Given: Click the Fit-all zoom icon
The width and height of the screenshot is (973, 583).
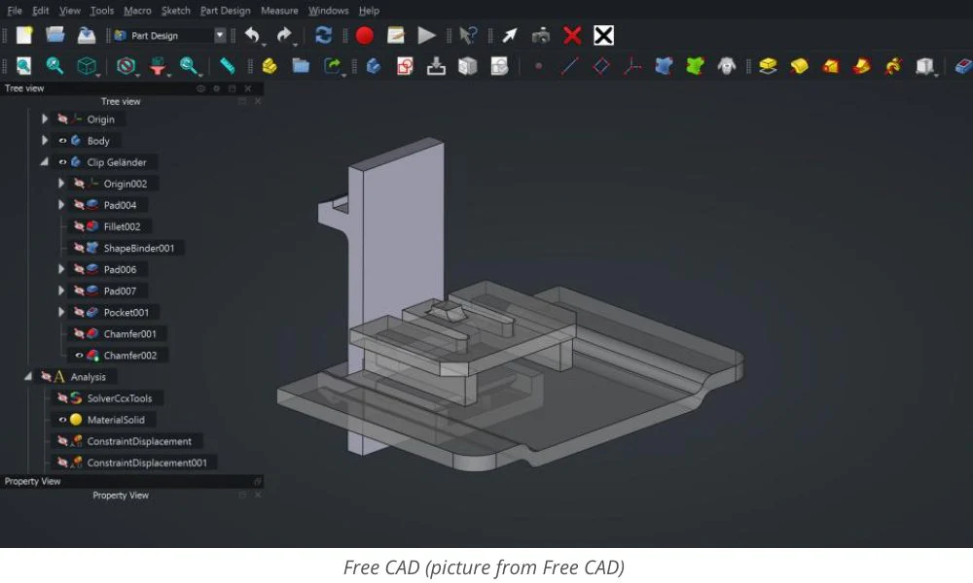Looking at the screenshot, I should tap(21, 67).
